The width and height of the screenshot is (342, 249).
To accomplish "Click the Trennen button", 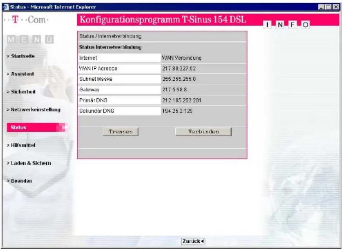I will [121, 132].
